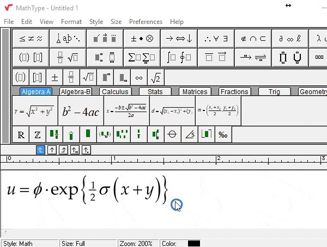Insert superscript template from small bar
Screen dimensions: 327x247
click(105, 77)
